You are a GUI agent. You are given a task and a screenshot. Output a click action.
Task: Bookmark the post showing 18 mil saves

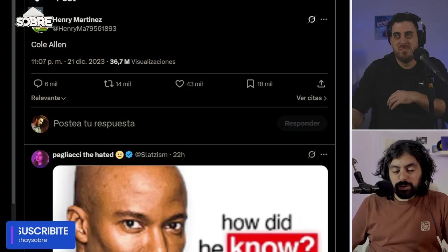pyautogui.click(x=250, y=84)
